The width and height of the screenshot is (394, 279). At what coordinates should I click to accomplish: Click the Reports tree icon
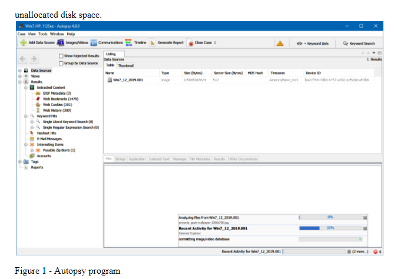click(26, 168)
